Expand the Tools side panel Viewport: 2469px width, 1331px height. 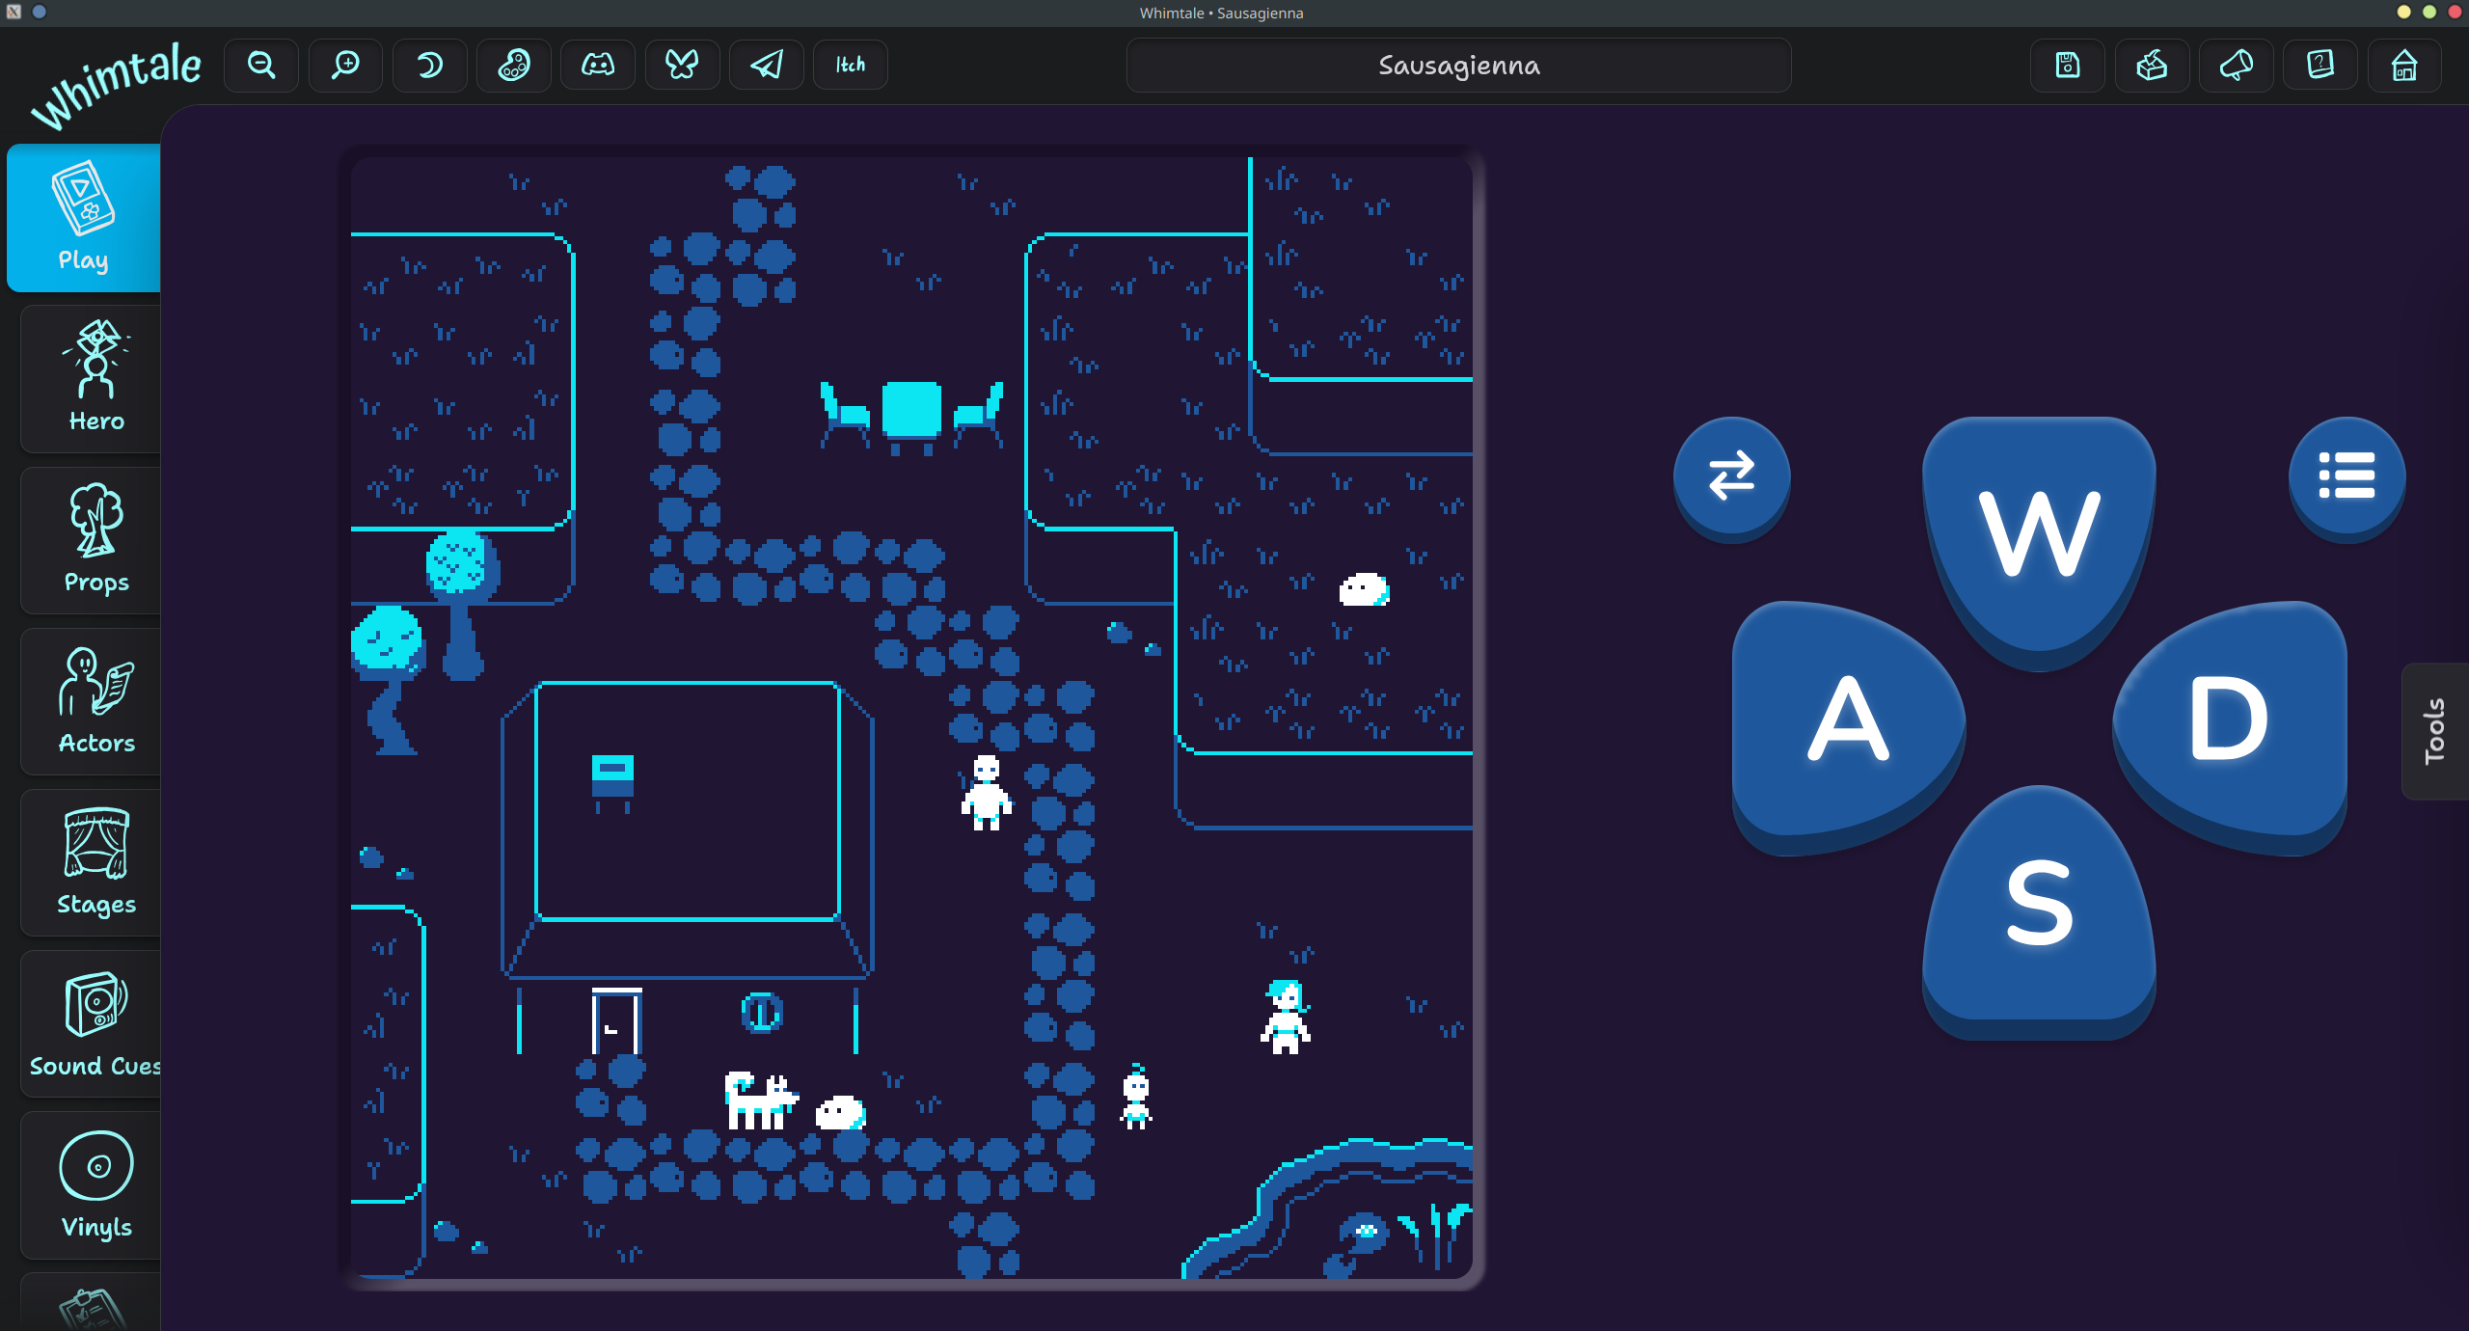(2434, 731)
